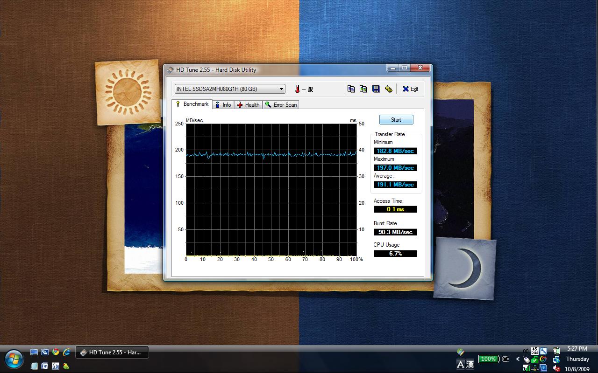Click the Average value 191.1 MB/sec
Screen dimensions: 598x373
coord(395,185)
